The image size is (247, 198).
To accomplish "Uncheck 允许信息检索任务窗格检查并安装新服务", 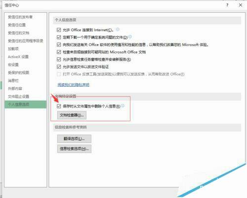I will [59, 59].
